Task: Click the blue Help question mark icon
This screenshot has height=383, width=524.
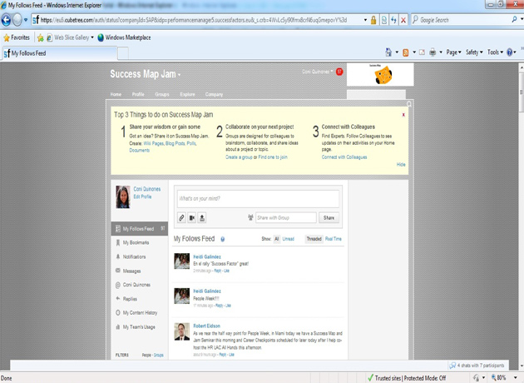Action: click(x=510, y=52)
